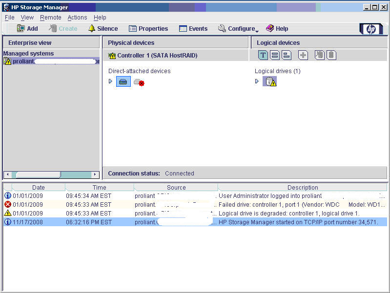Select the 'User Administrator logged into' event row
The height and width of the screenshot is (293, 390).
click(x=196, y=196)
